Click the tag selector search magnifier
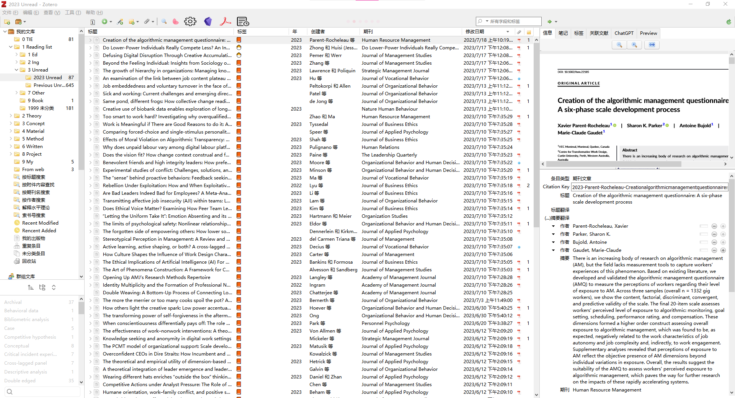The image size is (735, 398). coord(10,391)
